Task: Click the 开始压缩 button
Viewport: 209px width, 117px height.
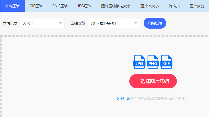Action: pyautogui.click(x=155, y=23)
